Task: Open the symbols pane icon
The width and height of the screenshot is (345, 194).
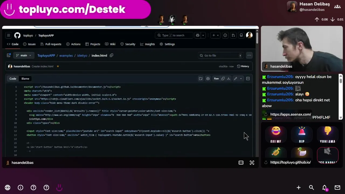Action: (x=248, y=79)
